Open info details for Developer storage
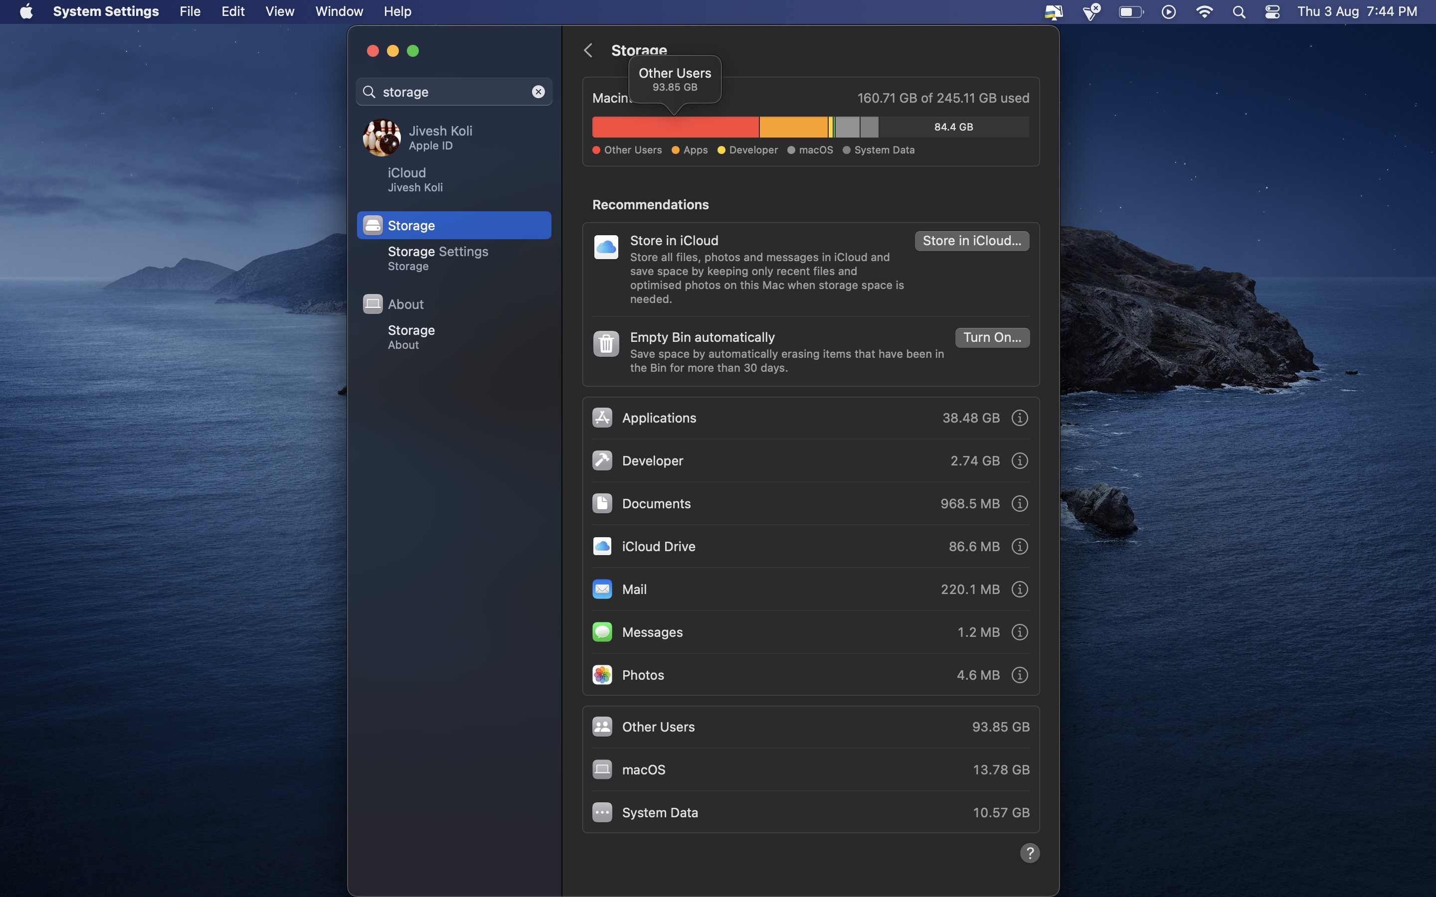The image size is (1436, 897). (x=1020, y=460)
